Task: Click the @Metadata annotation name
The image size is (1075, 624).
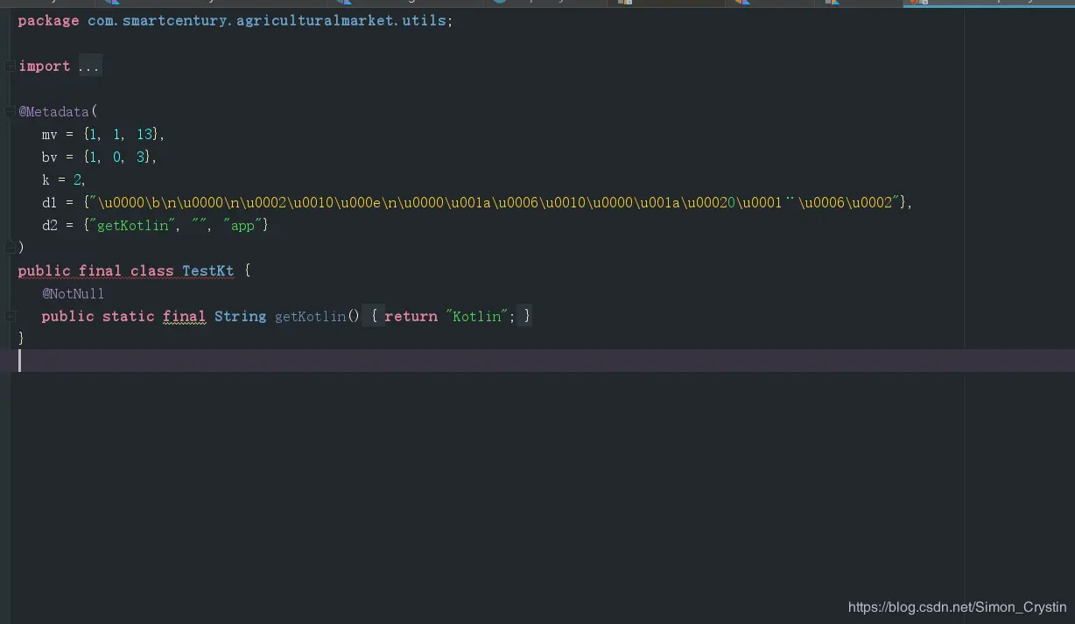Action: coord(54,111)
